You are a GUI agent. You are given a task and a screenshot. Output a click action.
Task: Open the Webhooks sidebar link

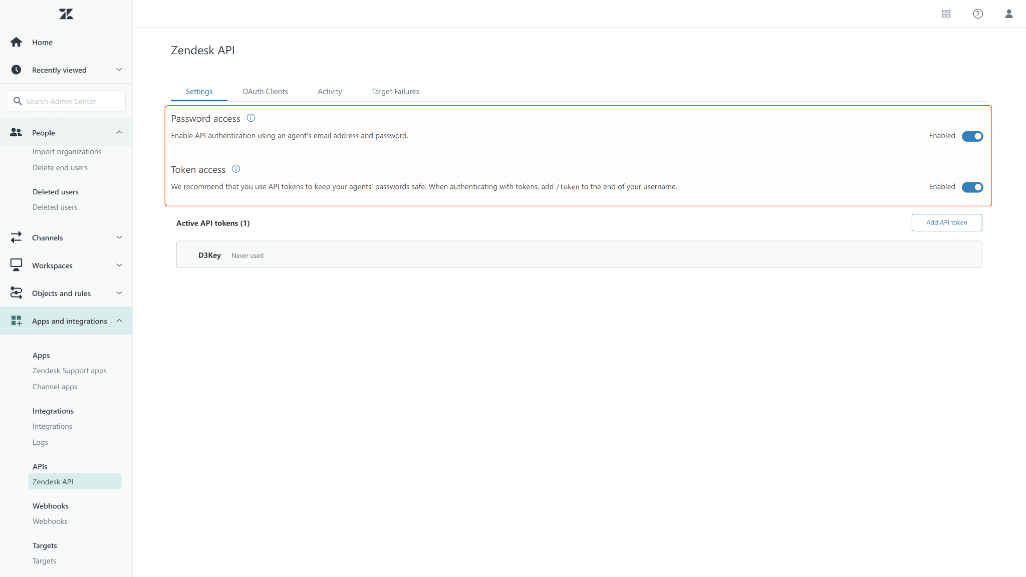coord(50,521)
